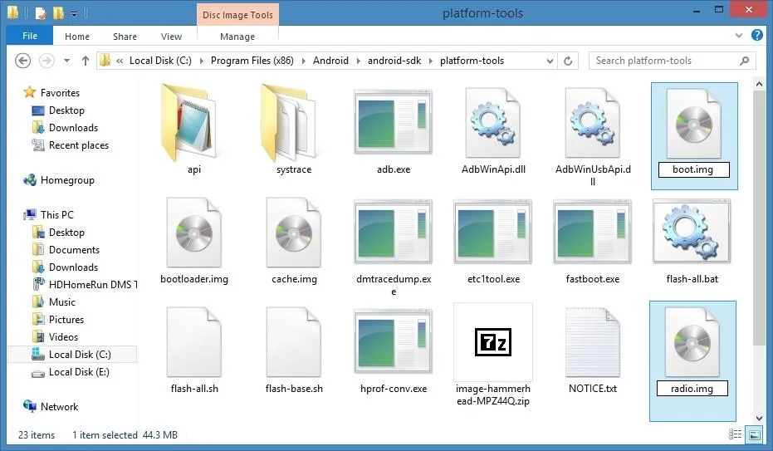Select the flash-all.bat gear icon
Image resolution: width=773 pixels, height=451 pixels.
click(692, 231)
